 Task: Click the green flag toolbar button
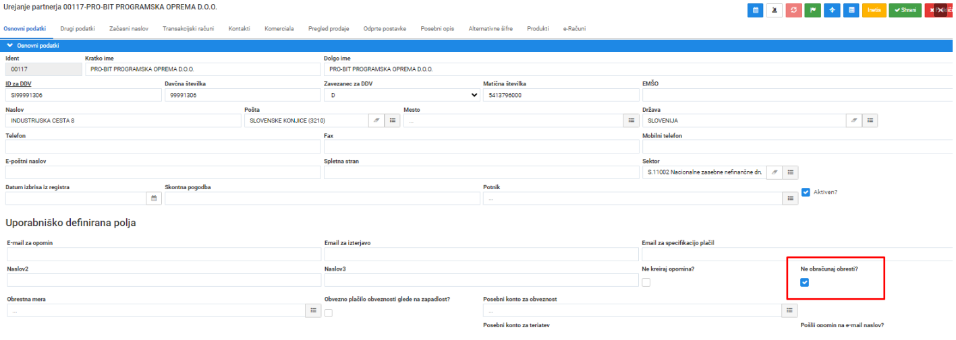[812, 10]
